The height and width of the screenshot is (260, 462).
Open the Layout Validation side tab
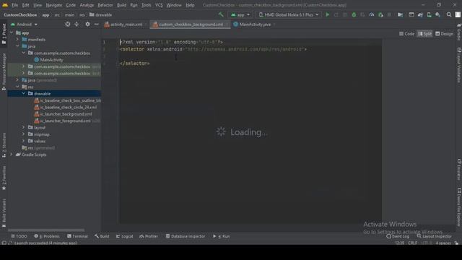pyautogui.click(x=459, y=65)
